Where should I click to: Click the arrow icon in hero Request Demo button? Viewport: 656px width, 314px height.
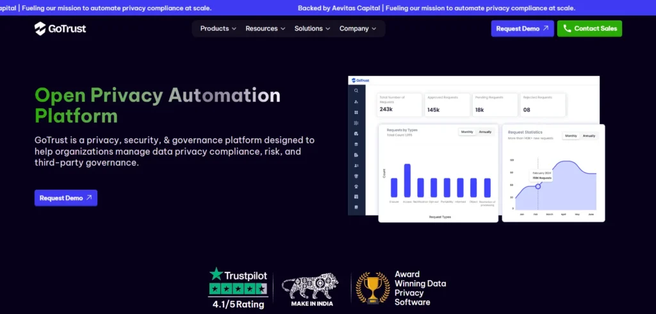point(88,198)
